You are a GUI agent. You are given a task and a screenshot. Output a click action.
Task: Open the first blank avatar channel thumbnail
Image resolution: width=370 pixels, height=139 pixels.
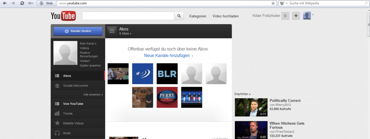click(192, 73)
